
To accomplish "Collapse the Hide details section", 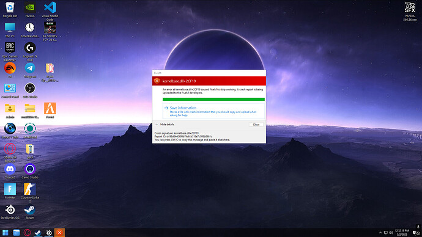I will point(165,125).
